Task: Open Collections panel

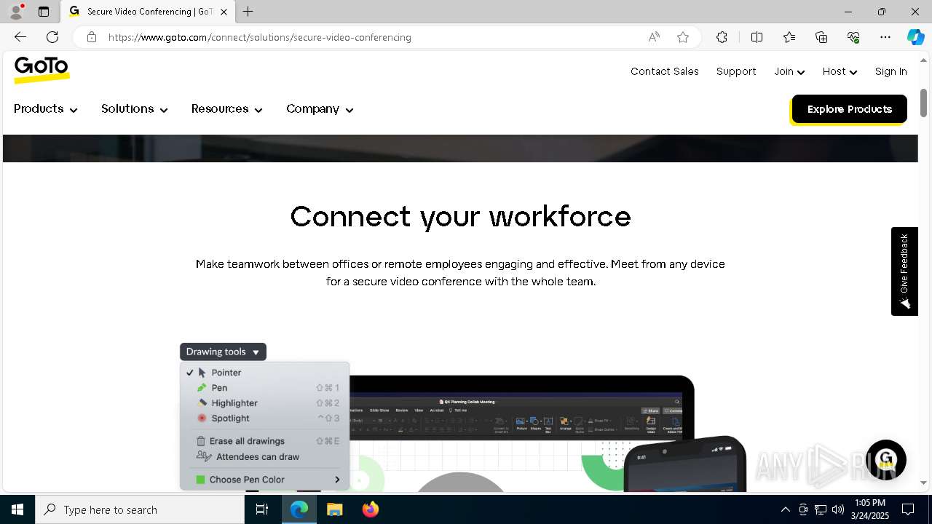Action: tap(821, 37)
